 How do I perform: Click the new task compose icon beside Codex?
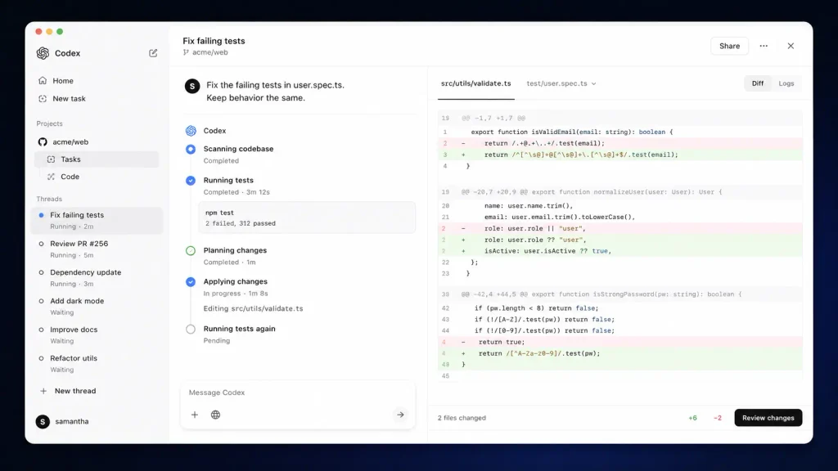(x=153, y=53)
